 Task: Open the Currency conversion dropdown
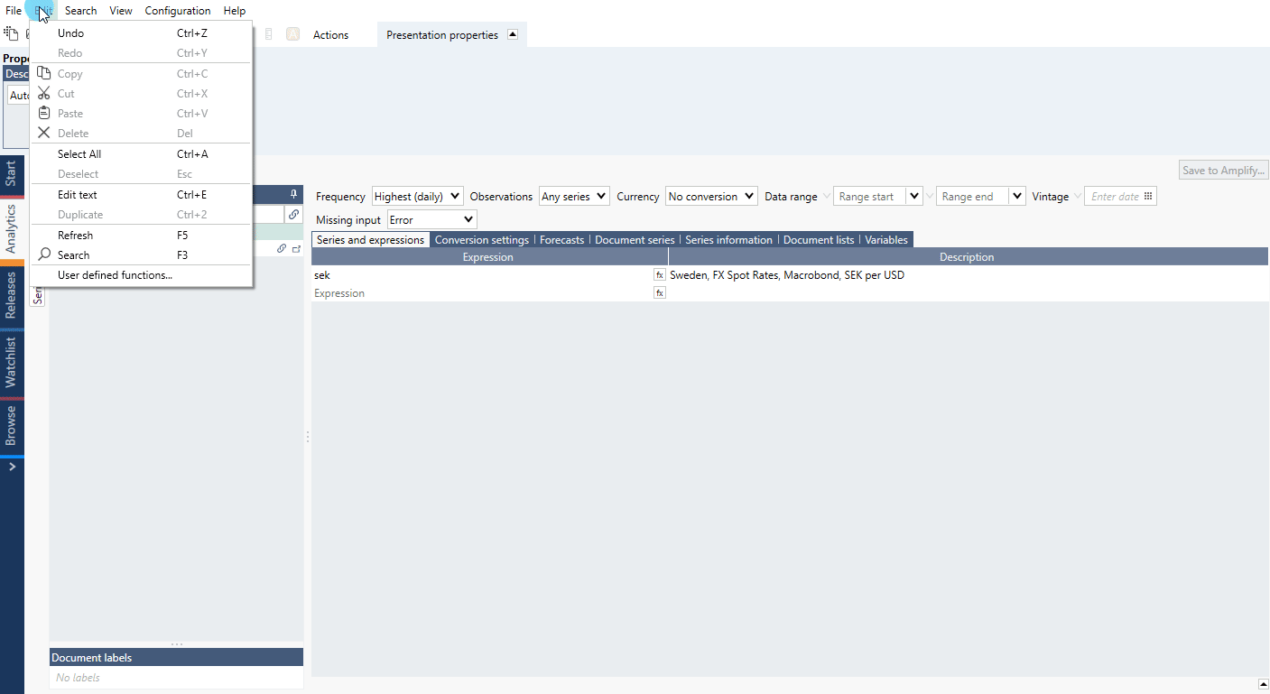711,196
